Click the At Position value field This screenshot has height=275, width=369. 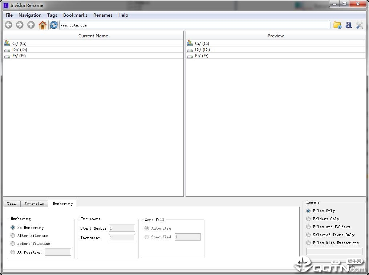58,252
